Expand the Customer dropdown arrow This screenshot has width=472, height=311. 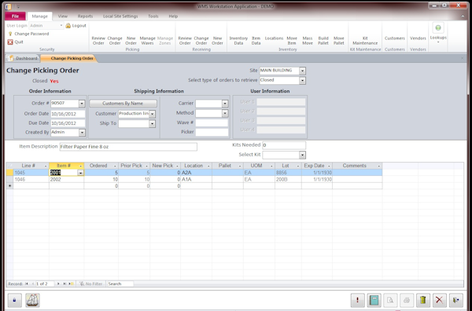[153, 114]
